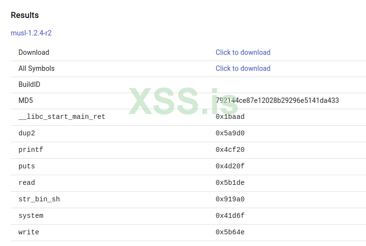Open the musl-1.2.4-r2 link
366x246 pixels.
(31, 33)
